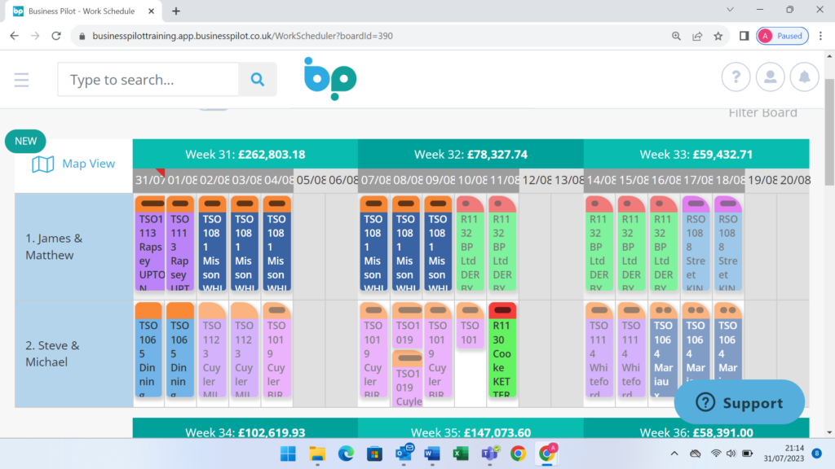This screenshot has height=469, width=835.
Task: Open a new browser tab
Action: (x=176, y=11)
